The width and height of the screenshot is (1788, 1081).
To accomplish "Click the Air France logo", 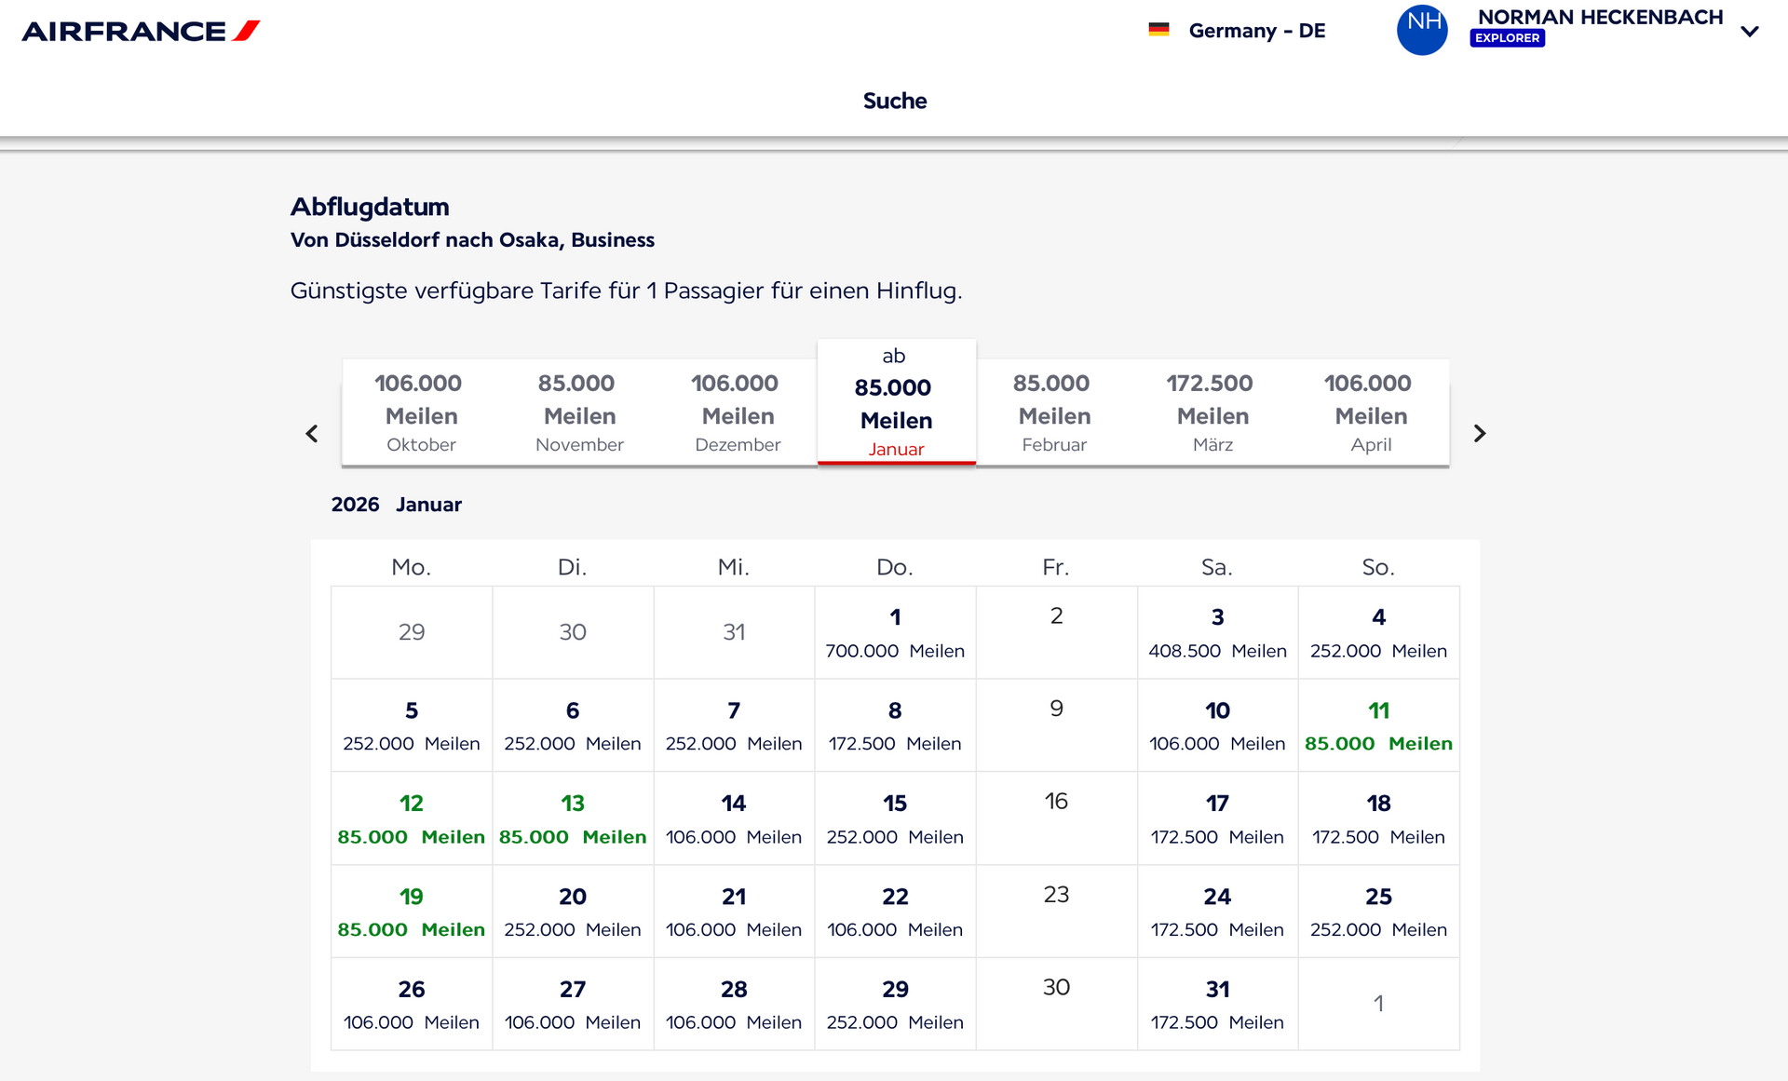I will [x=141, y=31].
